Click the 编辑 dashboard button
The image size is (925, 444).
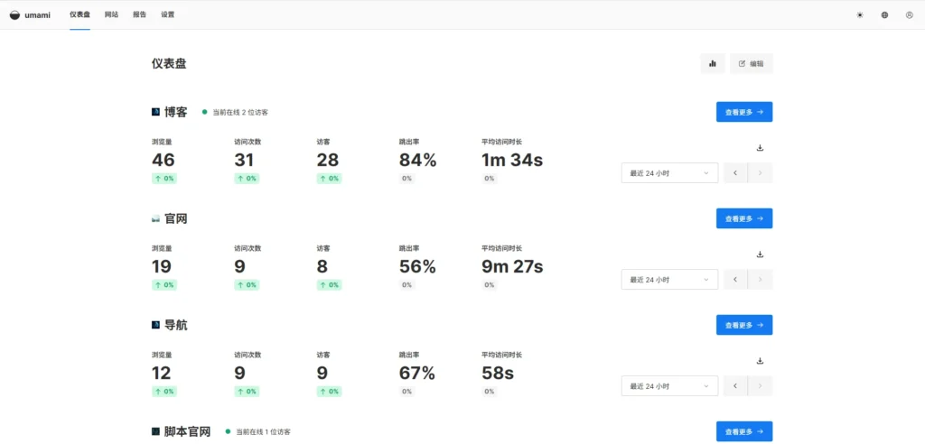point(751,63)
